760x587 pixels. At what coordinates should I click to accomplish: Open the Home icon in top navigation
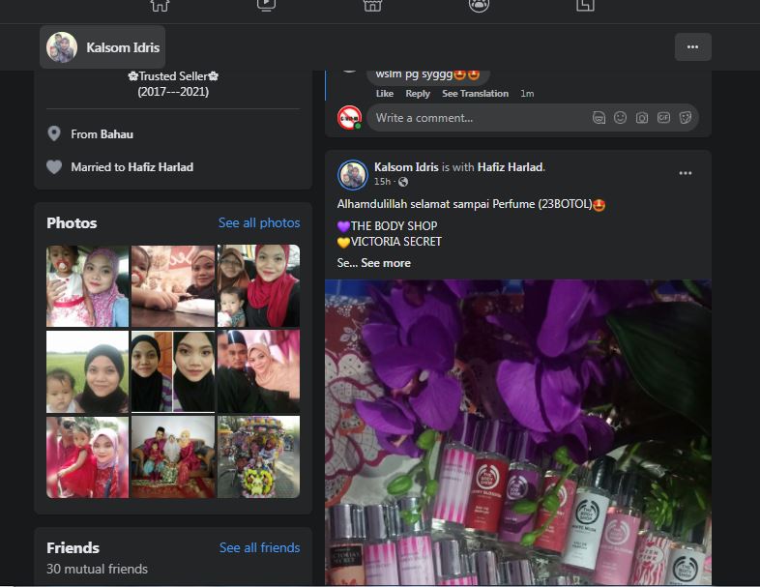coord(160,6)
